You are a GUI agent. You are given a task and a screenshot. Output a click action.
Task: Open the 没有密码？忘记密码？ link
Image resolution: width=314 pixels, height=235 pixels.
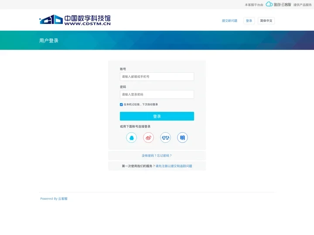pyautogui.click(x=157, y=155)
